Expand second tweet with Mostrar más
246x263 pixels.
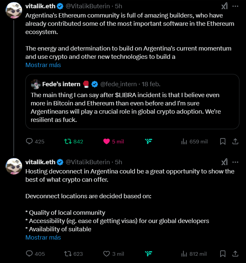43,237
